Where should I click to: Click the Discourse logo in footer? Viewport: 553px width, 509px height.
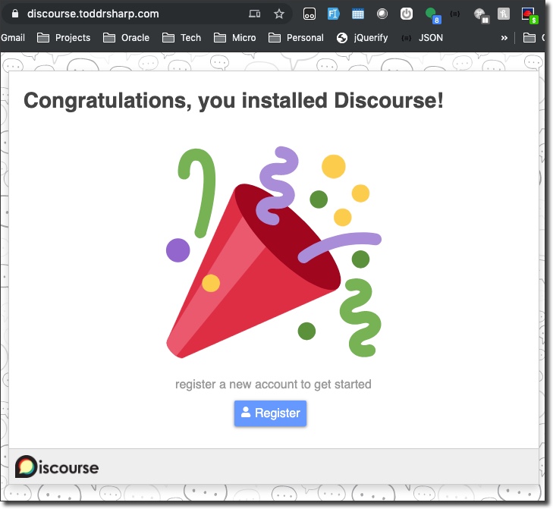(57, 467)
